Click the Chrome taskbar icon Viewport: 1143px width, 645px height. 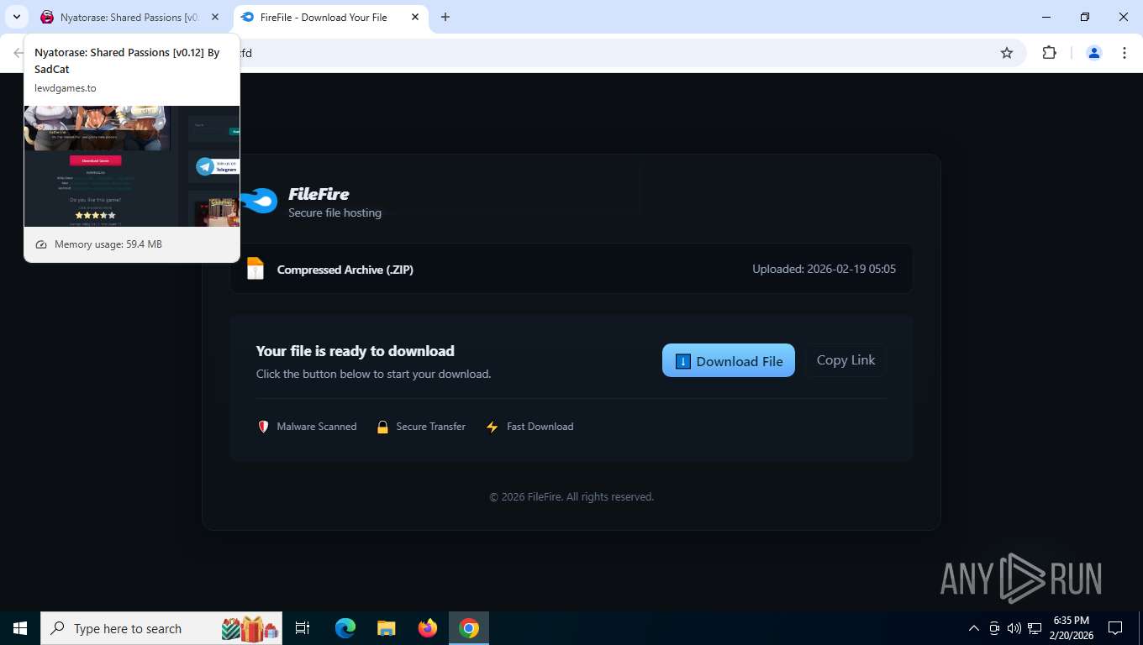tap(469, 628)
